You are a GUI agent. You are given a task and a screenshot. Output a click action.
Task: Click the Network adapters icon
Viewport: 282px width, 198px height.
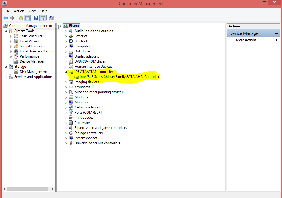pyautogui.click(x=71, y=107)
